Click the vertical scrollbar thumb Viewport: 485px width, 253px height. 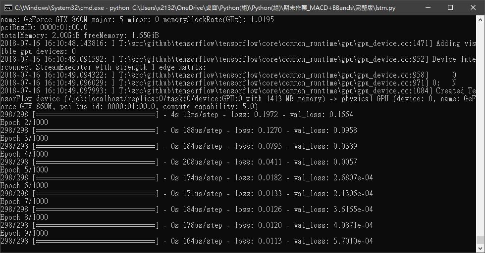480,240
